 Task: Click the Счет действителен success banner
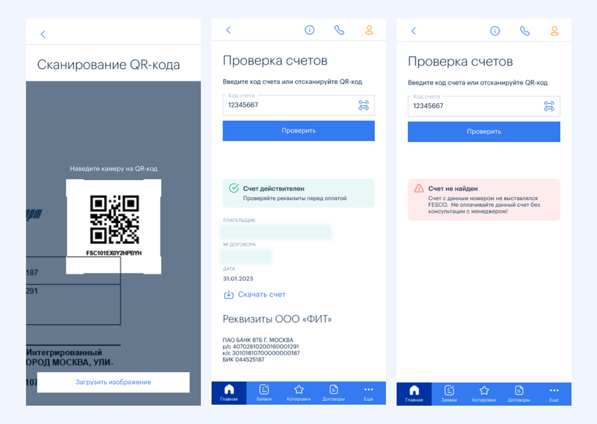(x=298, y=193)
